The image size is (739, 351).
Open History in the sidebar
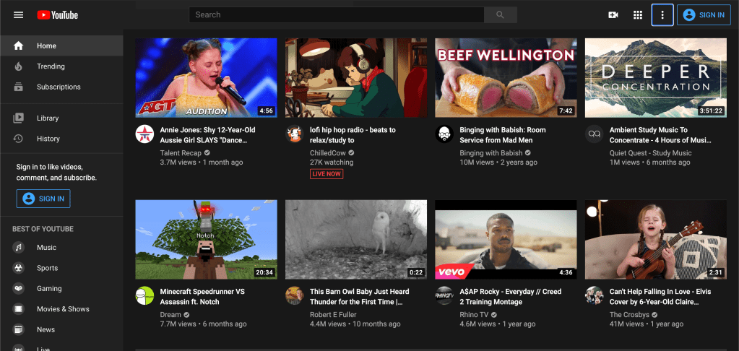pos(48,139)
